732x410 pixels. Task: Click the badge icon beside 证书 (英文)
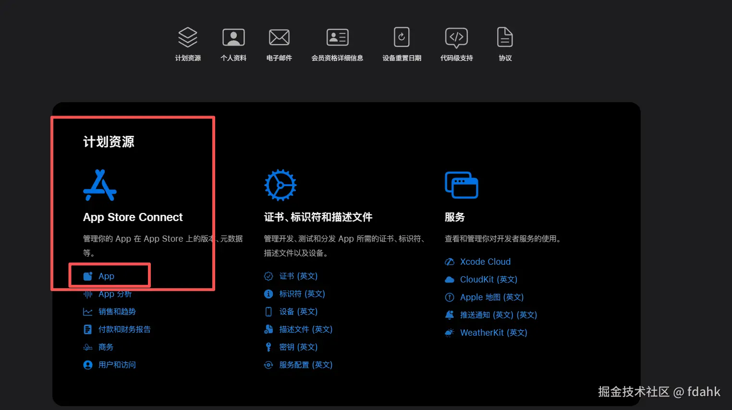point(268,276)
